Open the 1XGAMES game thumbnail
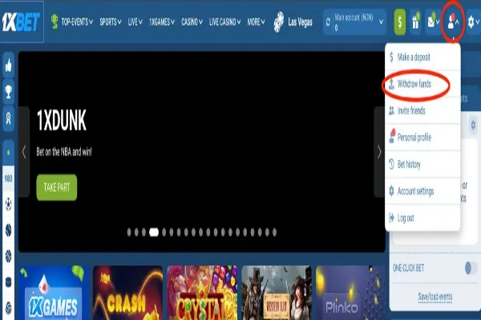The height and width of the screenshot is (320, 481). [x=53, y=293]
